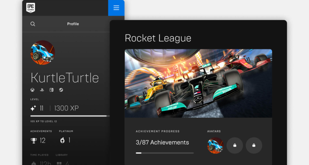Open the blue hamburger menu
Screen dimensions: 309x165
[116, 8]
